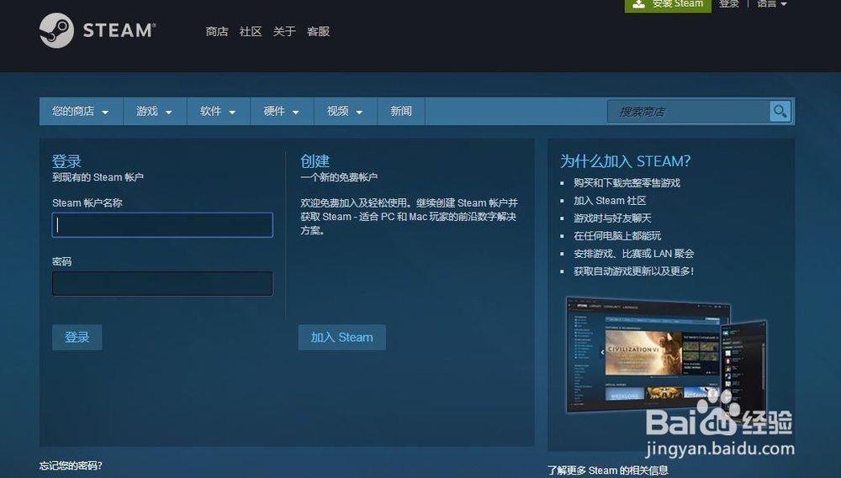Click 获取自动游戏更新以及更多! text
This screenshot has height=478, width=841.
(x=634, y=271)
